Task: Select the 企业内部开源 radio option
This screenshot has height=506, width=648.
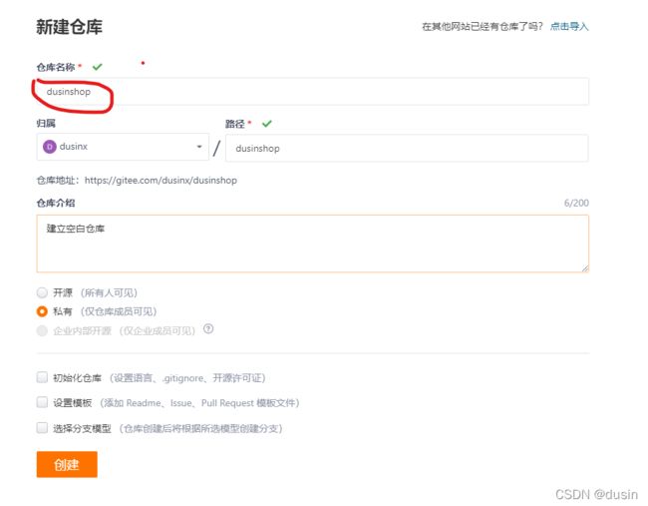Action: 42,330
